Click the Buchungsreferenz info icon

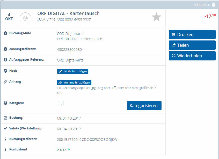[x=5, y=139]
